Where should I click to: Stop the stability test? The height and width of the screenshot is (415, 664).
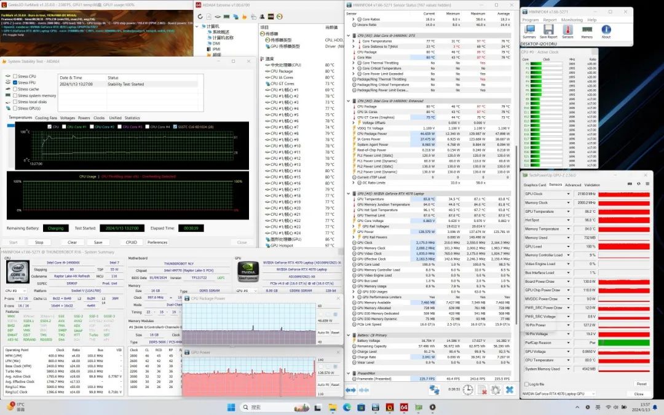pyautogui.click(x=39, y=242)
